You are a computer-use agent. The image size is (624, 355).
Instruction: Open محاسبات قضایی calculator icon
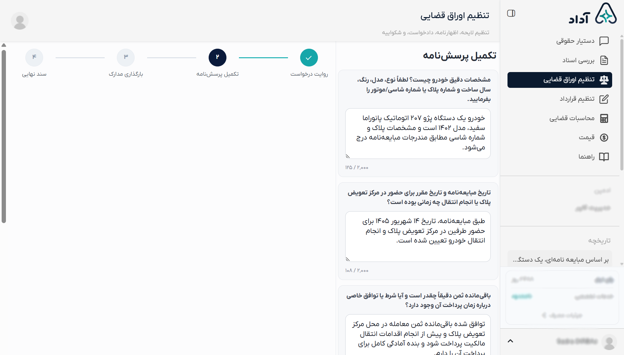[604, 118]
